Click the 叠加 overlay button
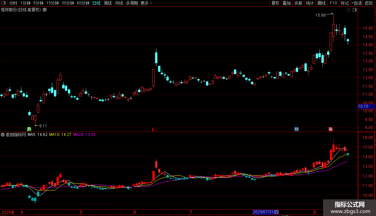This screenshot has height=216, width=376. [286, 3]
